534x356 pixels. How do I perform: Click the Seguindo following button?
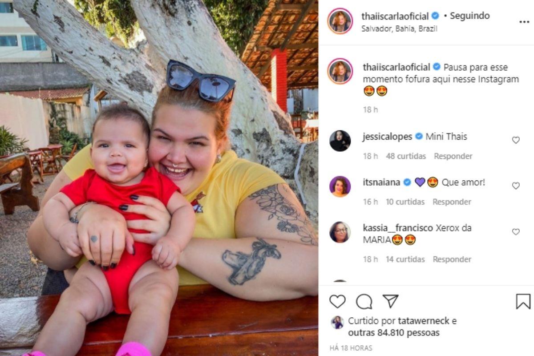tap(469, 16)
